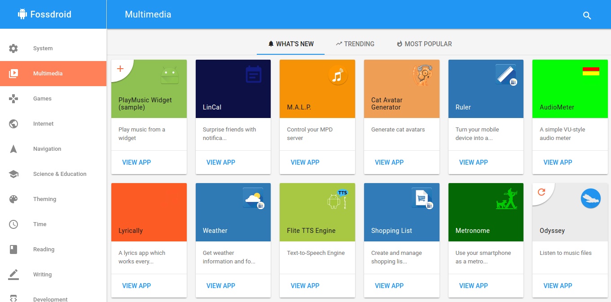Switch to the Trending tab
Viewport: 611px width, 302px height.
pyautogui.click(x=355, y=44)
